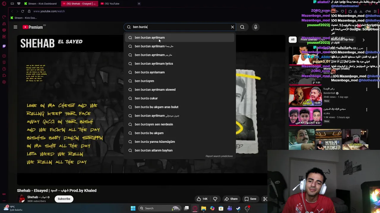Like the video with thumbs up 14K
The image size is (380, 213).
202,199
